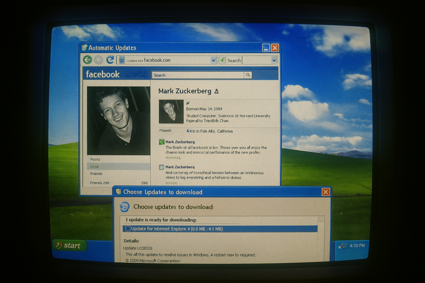Screen dimensions: 425x283
Task: Click the Friends 288 count row
Action: click(x=118, y=183)
